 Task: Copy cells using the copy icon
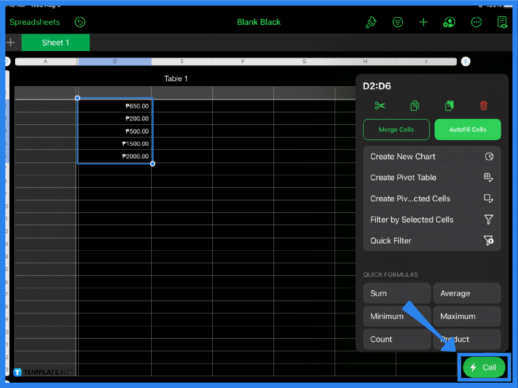[x=415, y=106]
